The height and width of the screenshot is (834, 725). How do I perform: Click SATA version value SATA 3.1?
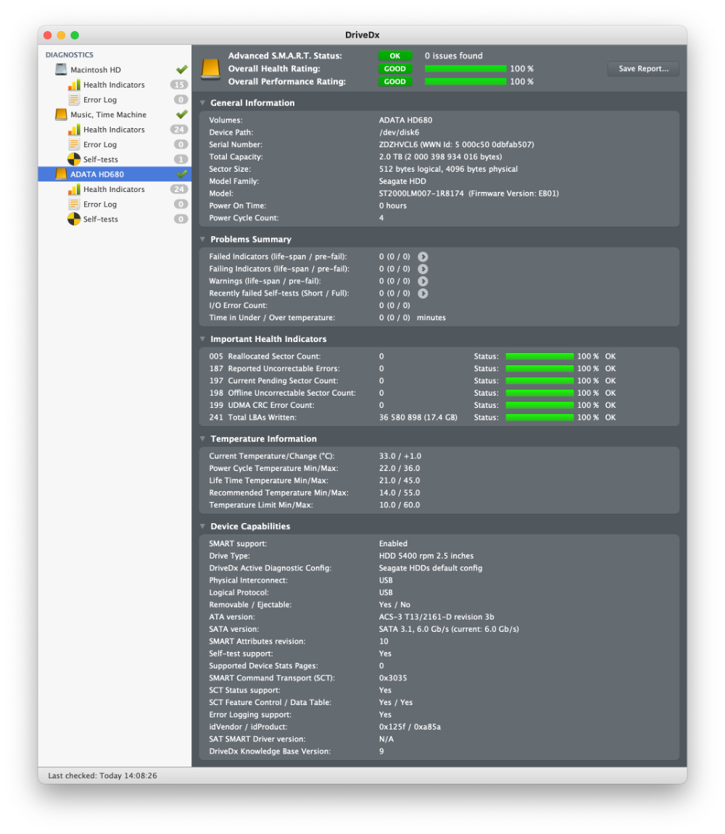click(x=449, y=629)
